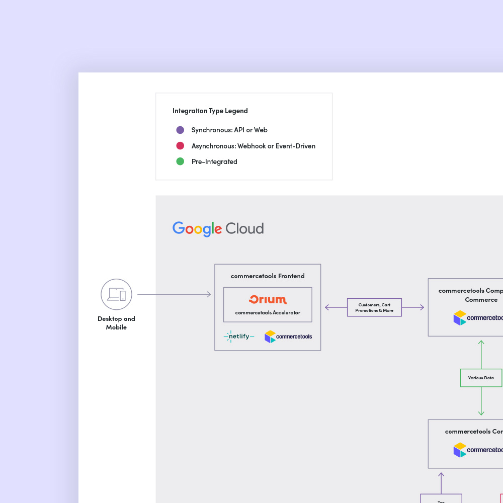The width and height of the screenshot is (503, 503).
Task: Click the "commercetools Frontend" title
Action: coord(268,276)
